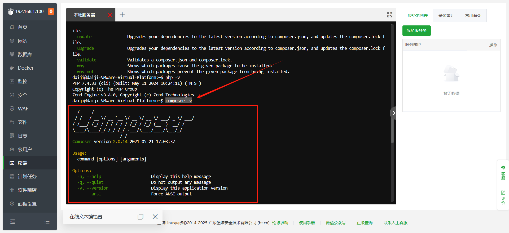Open the 使用手册 link
The height and width of the screenshot is (233, 509).
pyautogui.click(x=307, y=223)
